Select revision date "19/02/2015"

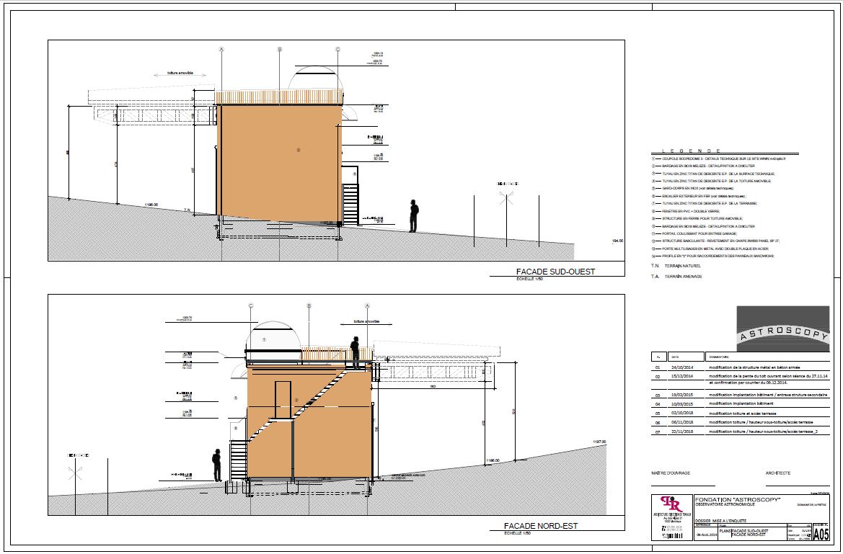tap(681, 395)
